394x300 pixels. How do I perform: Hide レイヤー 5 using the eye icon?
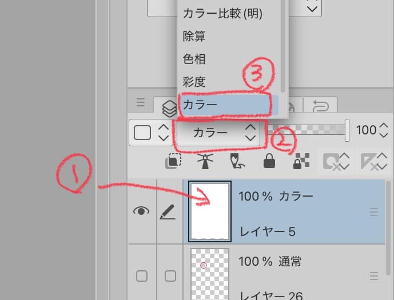(141, 211)
